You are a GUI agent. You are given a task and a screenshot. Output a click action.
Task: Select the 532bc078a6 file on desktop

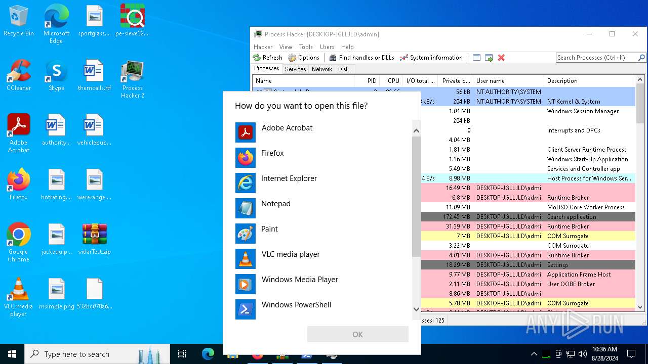point(95,294)
